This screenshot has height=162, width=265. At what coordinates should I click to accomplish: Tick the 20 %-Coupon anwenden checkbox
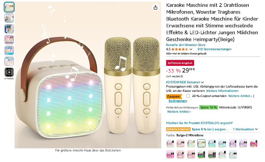188,96
